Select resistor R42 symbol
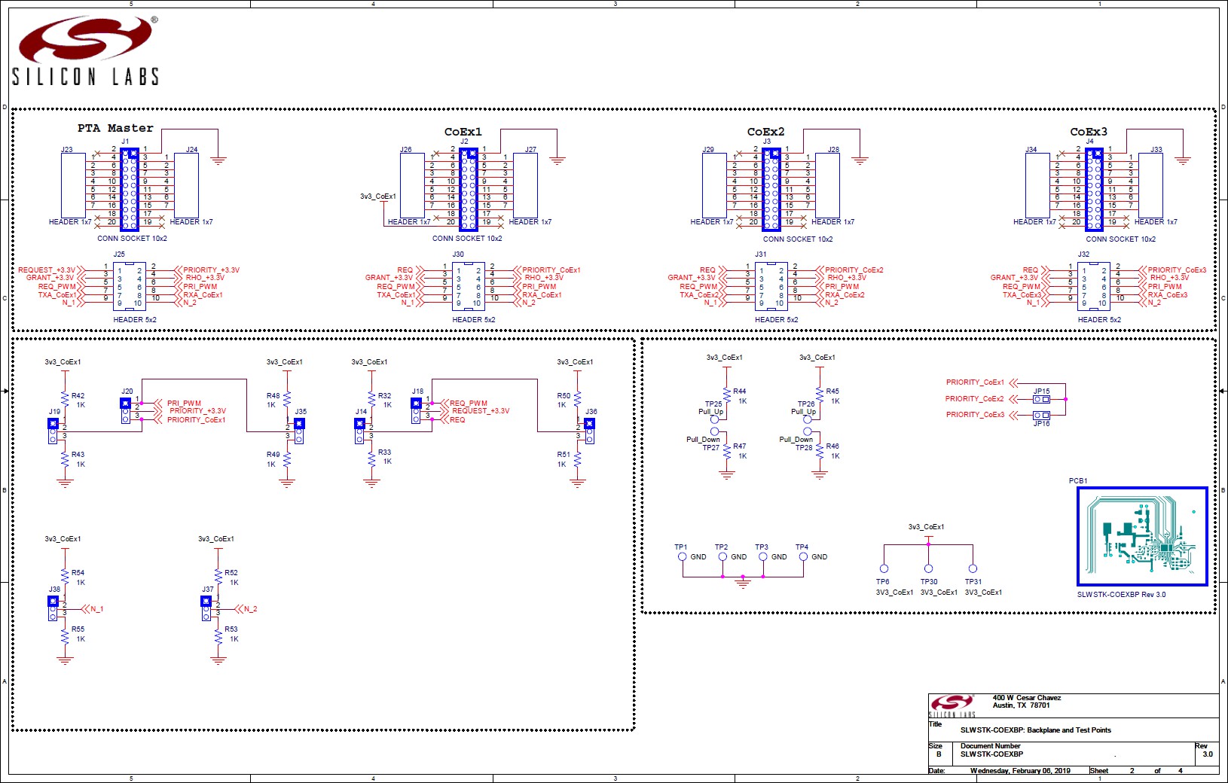The height and width of the screenshot is (783, 1228). click(65, 400)
